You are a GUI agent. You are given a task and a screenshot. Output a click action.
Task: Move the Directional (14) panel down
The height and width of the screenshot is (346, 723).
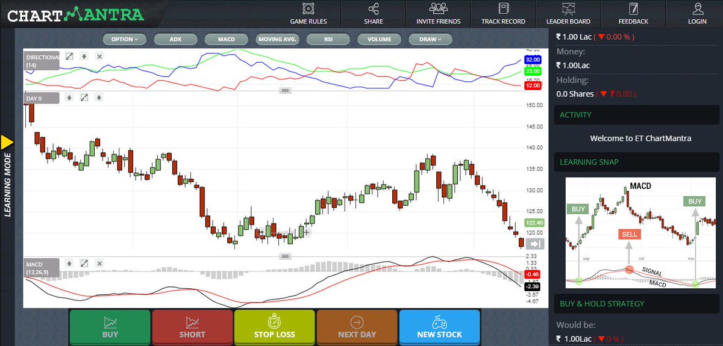(x=84, y=56)
